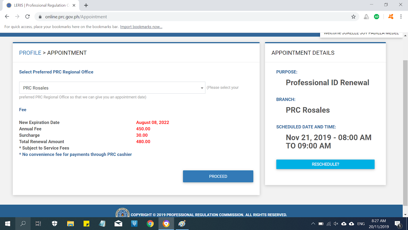Reload the Appointment page

tap(28, 17)
